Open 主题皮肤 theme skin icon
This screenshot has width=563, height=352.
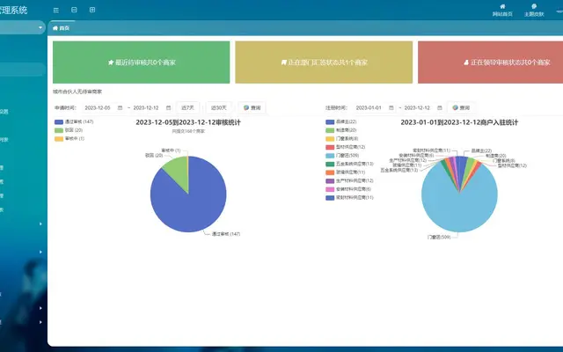pyautogui.click(x=534, y=11)
